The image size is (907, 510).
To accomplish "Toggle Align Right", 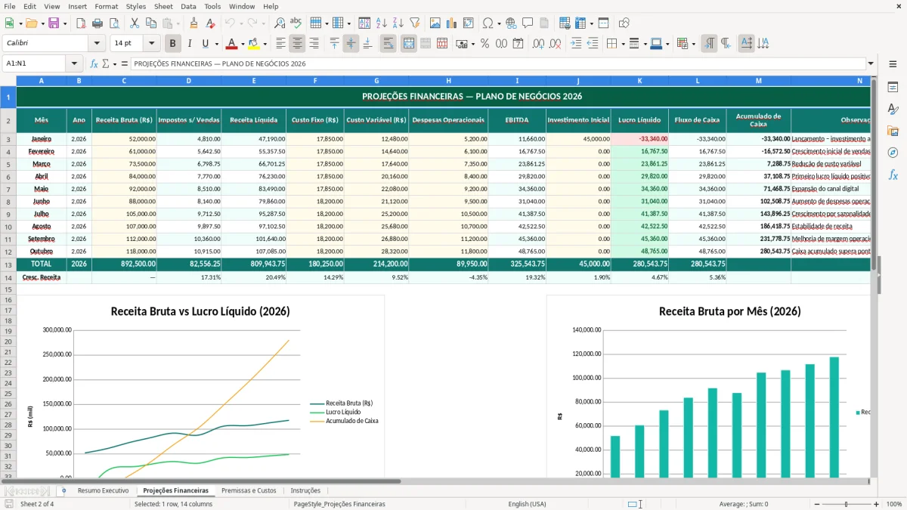I will tap(314, 44).
